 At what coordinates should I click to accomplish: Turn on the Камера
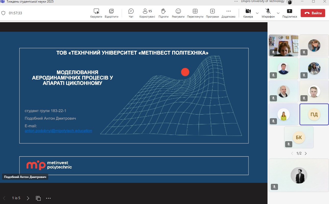tap(248, 13)
